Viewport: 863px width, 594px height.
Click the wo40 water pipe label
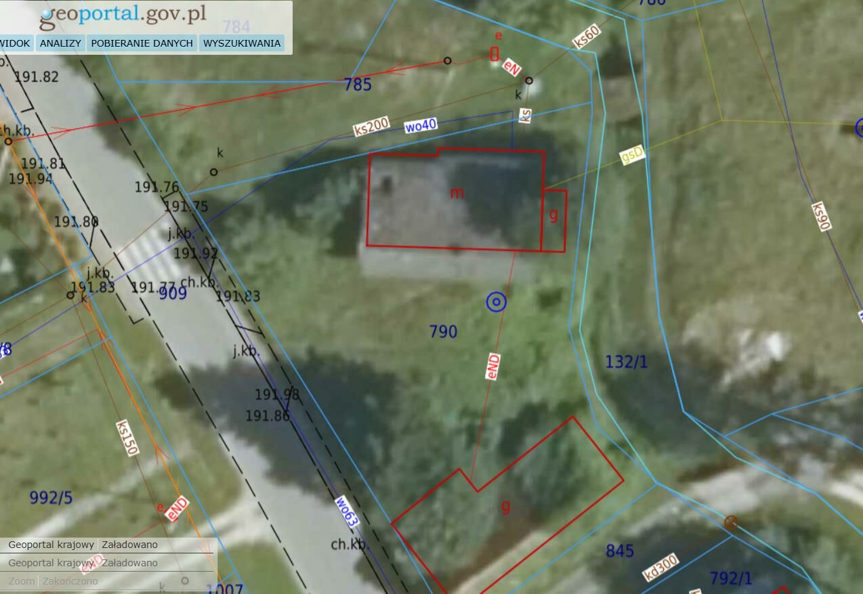coord(421,126)
